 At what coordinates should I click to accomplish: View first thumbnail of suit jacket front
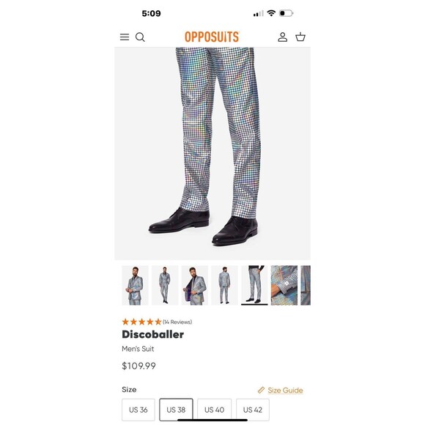tap(135, 285)
